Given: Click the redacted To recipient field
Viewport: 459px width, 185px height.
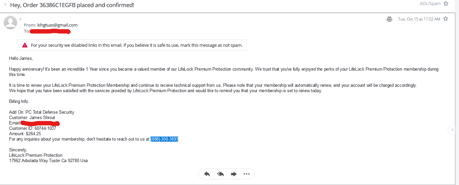Looking at the screenshot, I should (x=50, y=31).
